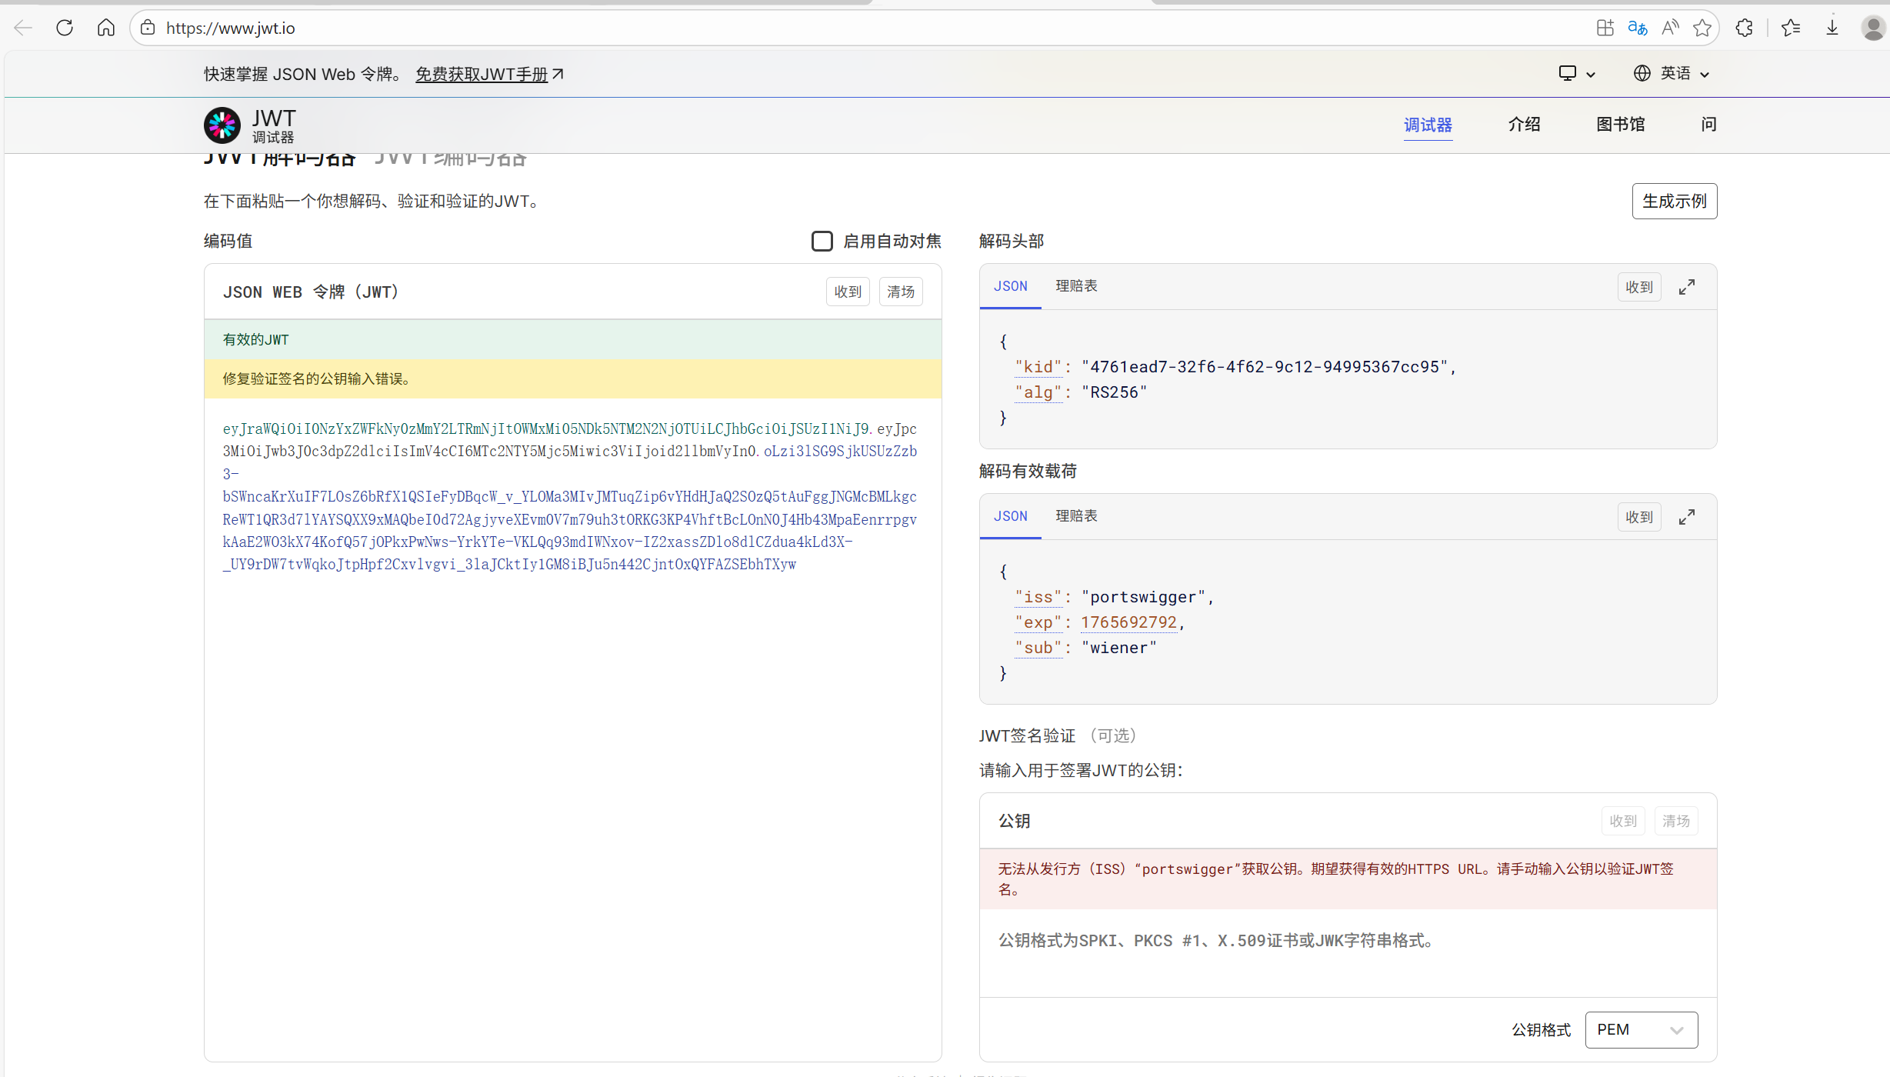Open the browser downloads icon
This screenshot has width=1890, height=1077.
click(x=1832, y=28)
